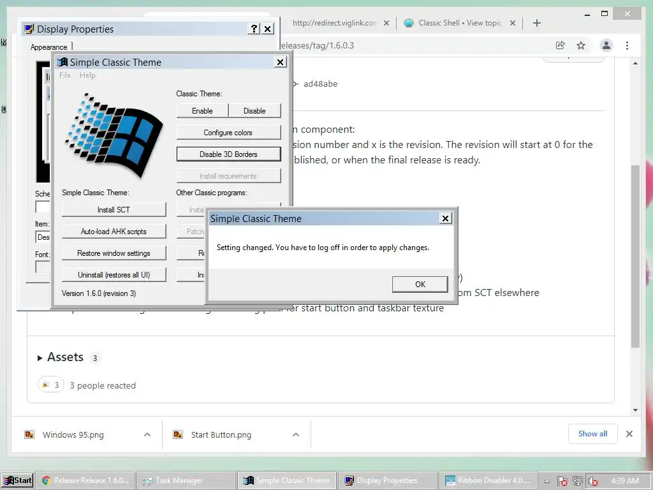The width and height of the screenshot is (653, 490).
Task: Click the ad48abe commit link
Action: coord(320,84)
